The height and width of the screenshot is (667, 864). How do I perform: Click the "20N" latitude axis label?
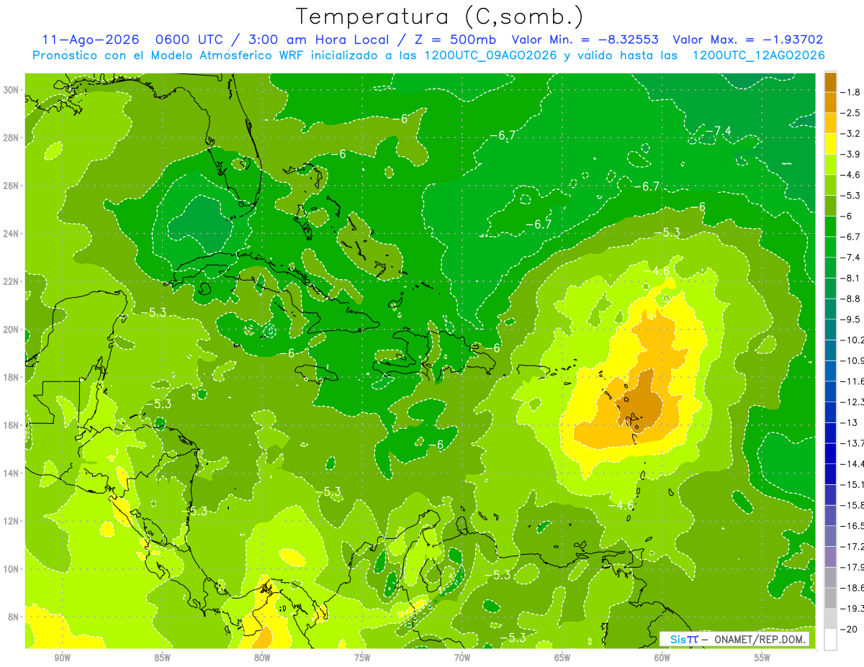(11, 330)
